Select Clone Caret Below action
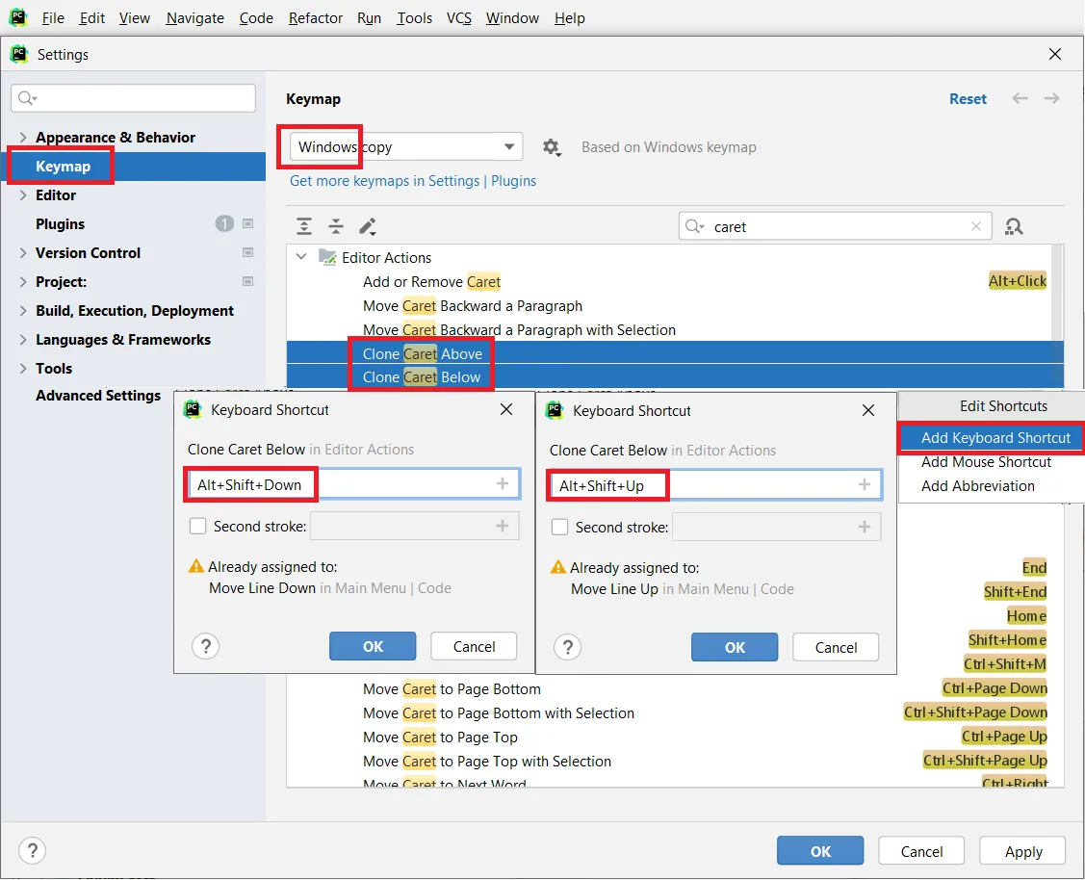 pyautogui.click(x=675, y=377)
